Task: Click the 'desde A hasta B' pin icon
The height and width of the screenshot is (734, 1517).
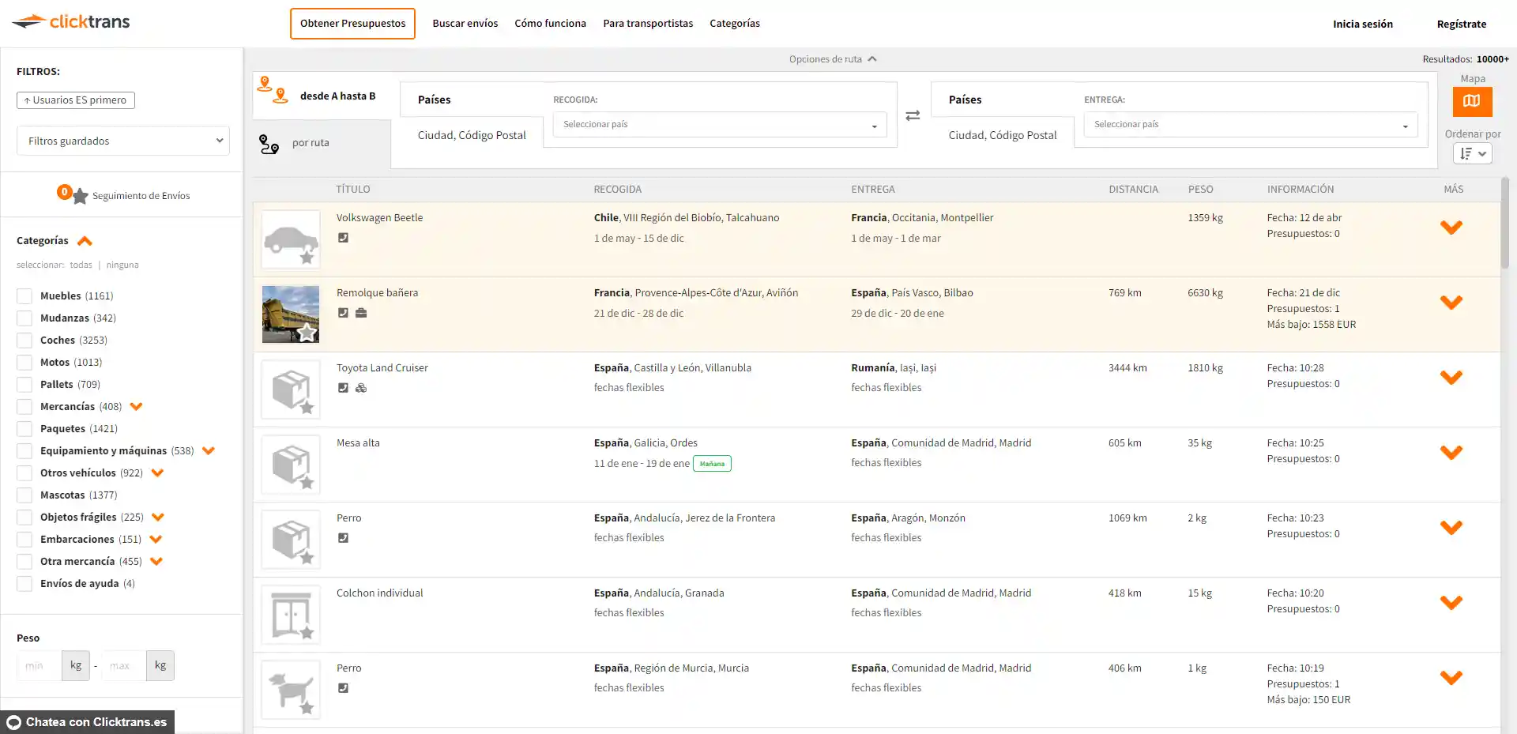Action: [x=273, y=91]
